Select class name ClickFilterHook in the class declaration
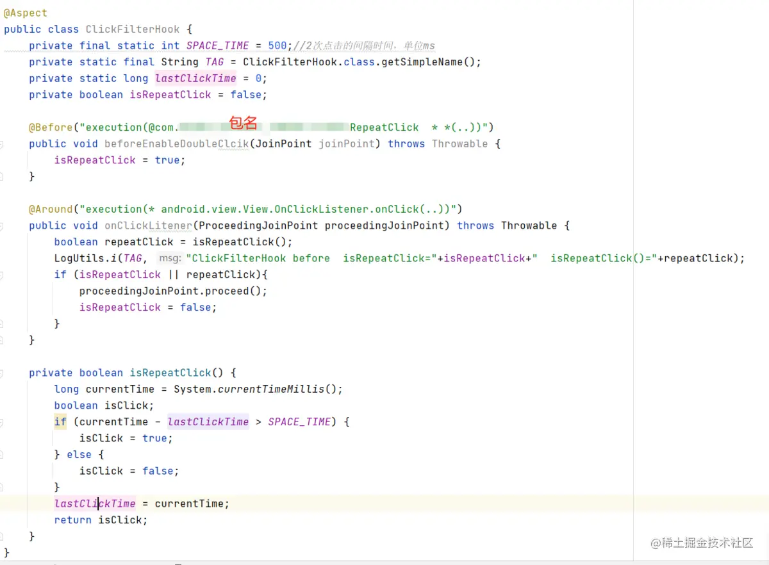This screenshot has width=769, height=565. (133, 29)
